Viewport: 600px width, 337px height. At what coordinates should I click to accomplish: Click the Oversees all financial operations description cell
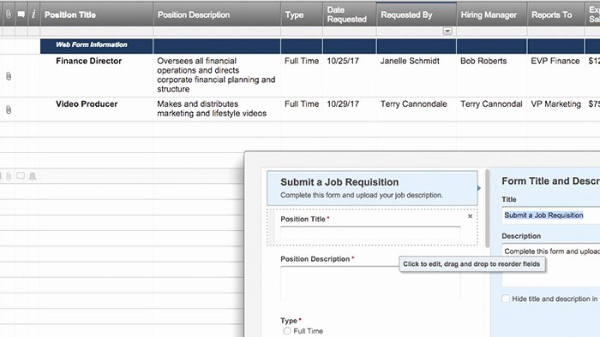click(x=217, y=75)
